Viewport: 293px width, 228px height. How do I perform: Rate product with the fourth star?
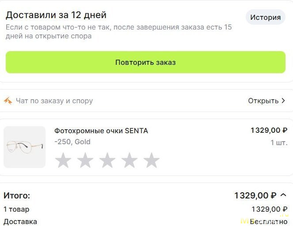[129, 161]
